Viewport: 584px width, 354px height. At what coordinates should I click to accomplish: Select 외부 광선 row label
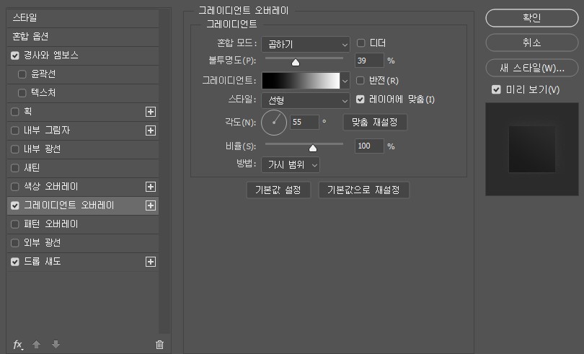click(x=43, y=243)
